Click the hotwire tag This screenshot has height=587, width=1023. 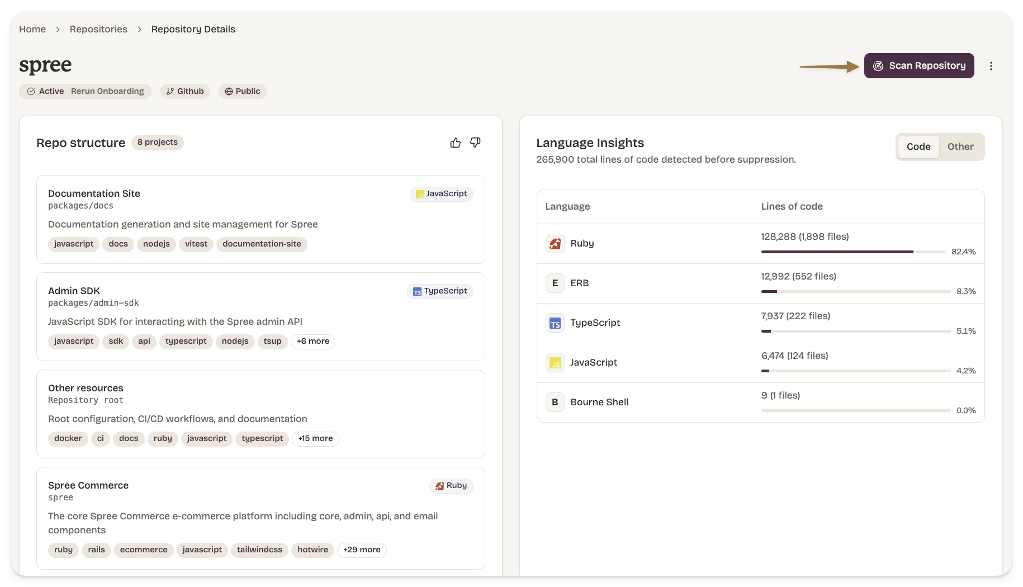(x=312, y=550)
